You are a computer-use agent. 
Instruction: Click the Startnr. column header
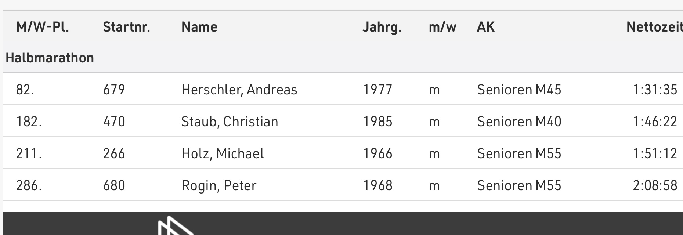click(126, 27)
